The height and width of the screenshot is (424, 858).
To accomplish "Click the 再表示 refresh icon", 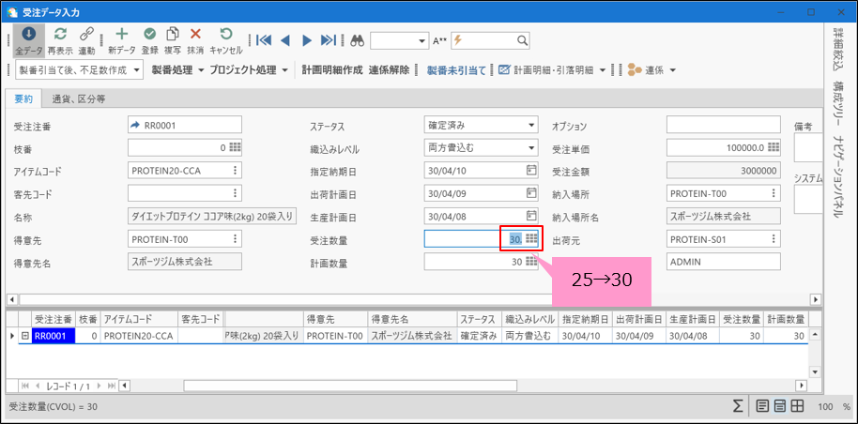I will 60,34.
